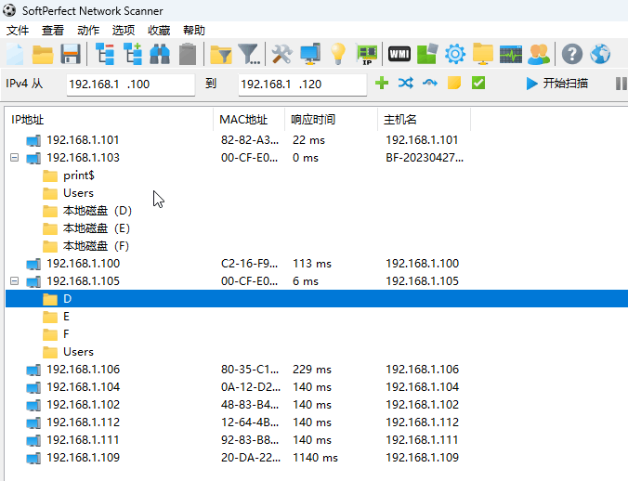Sort by the 主机名 column header
The image size is (628, 481).
coord(424,119)
